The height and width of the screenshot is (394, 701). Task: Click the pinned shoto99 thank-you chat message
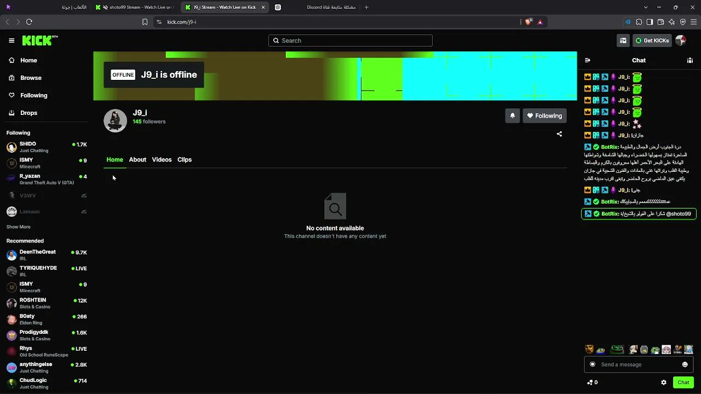tap(639, 214)
